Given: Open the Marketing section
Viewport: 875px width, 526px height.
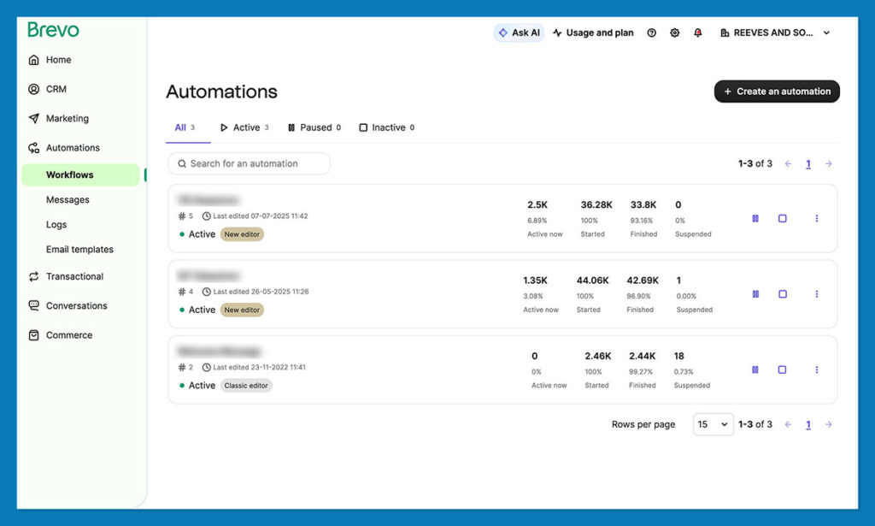Looking at the screenshot, I should point(66,118).
